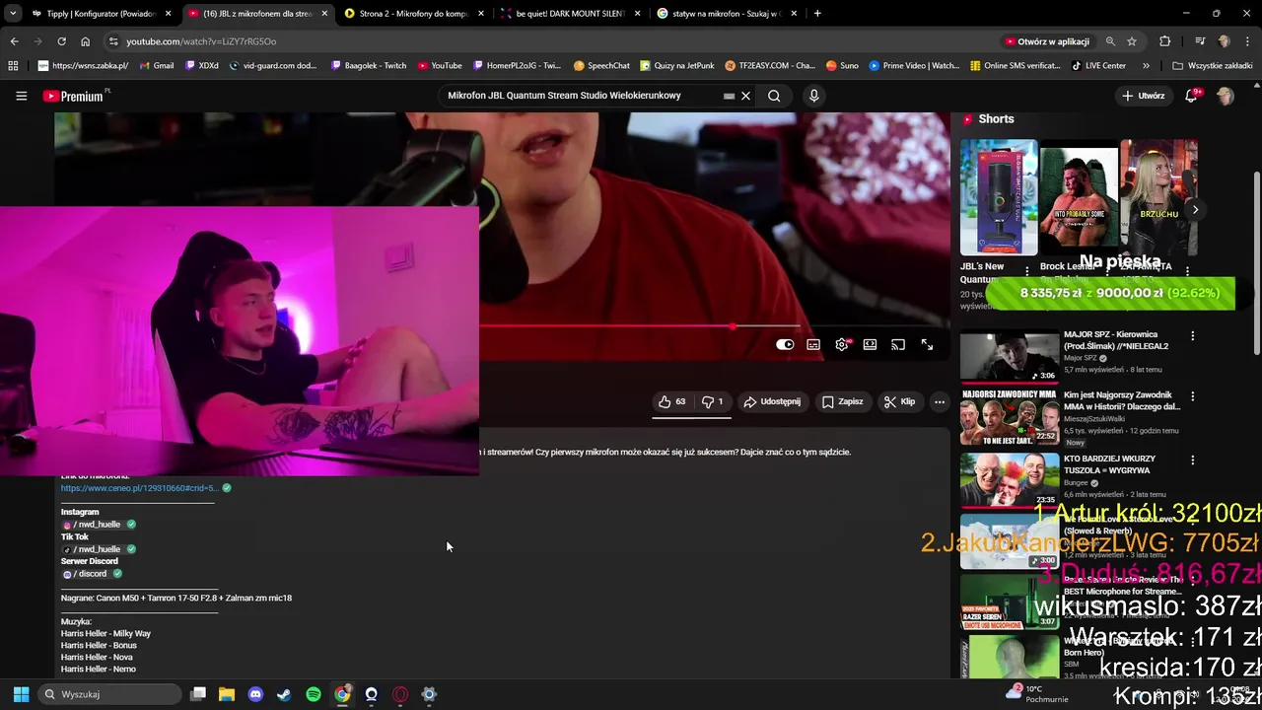This screenshot has width=1262, height=710.
Task: Expand hidden bookmarks chevron
Action: point(1146,66)
